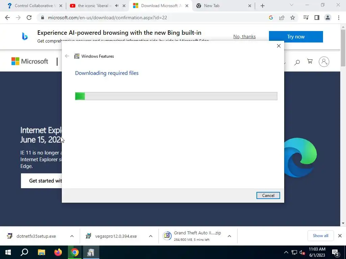
Task: Click the Try now button
Action: (x=296, y=36)
